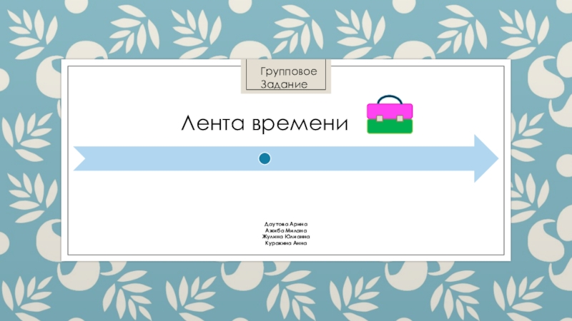Click the dark blue timeline marker dot
The height and width of the screenshot is (321, 572).
pos(265,158)
